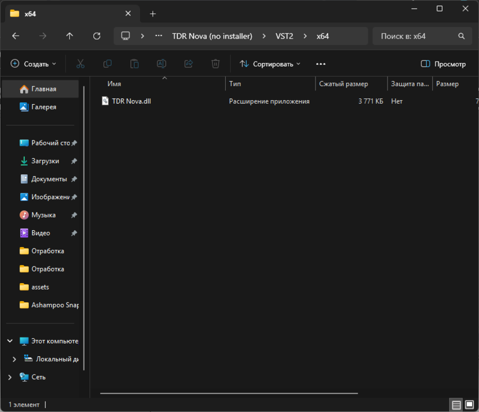Open the Сортировать sort dropdown

(x=270, y=64)
